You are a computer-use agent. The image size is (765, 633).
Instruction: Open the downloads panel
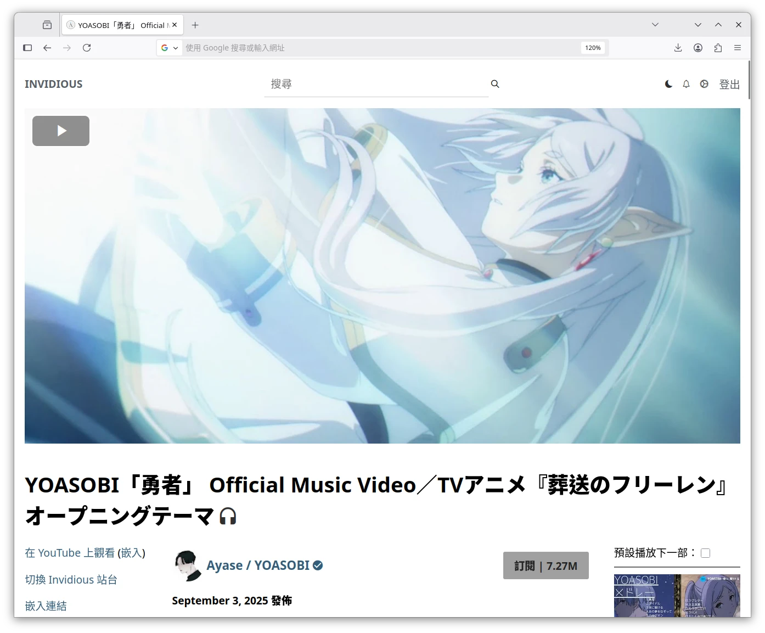click(x=678, y=48)
